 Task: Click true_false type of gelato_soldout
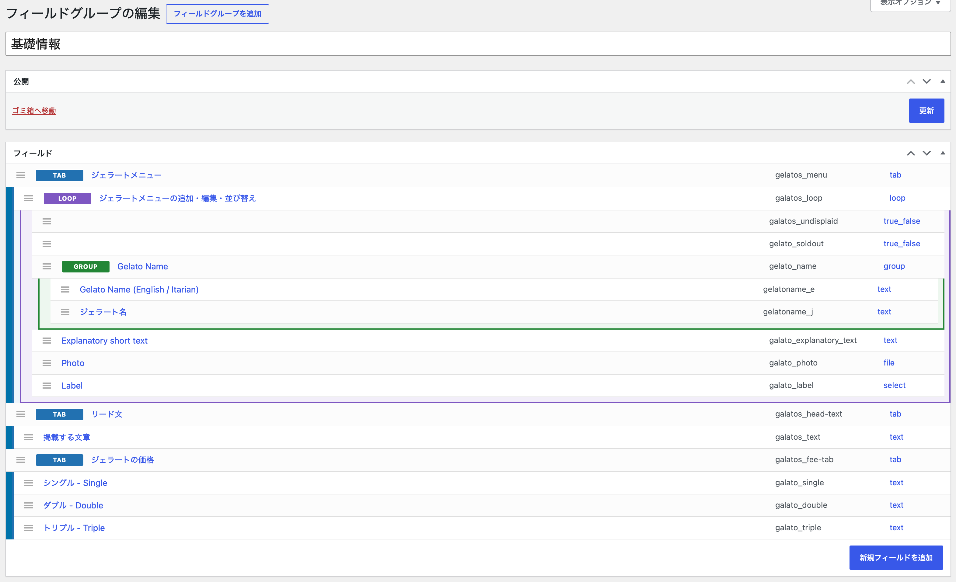901,244
